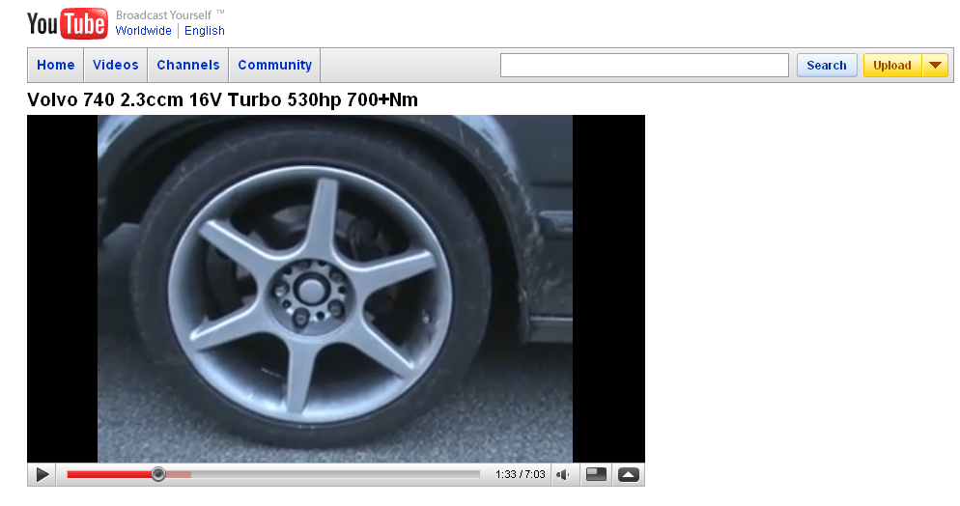Open the Home tab
This screenshot has width=960, height=506.
tap(56, 65)
